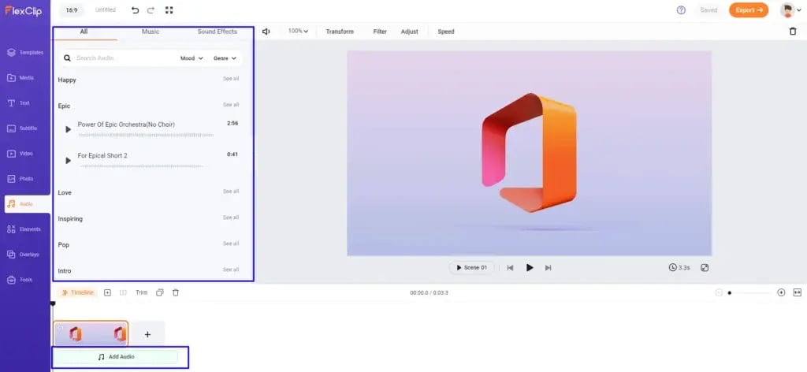Image resolution: width=807 pixels, height=372 pixels.
Task: Click the fullscreen preview icon
Action: click(705, 267)
